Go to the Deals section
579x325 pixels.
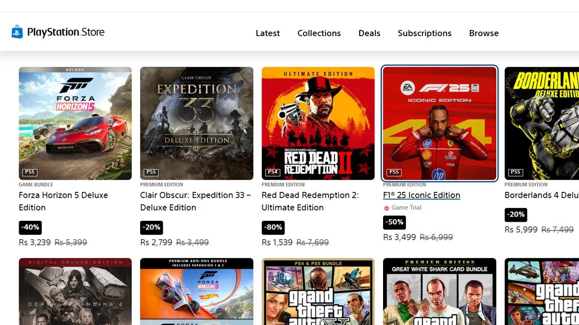coord(369,33)
